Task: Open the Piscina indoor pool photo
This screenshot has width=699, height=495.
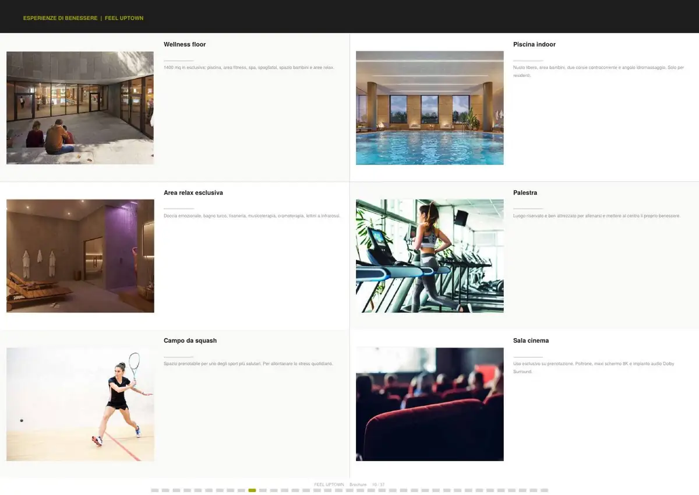Action: click(x=430, y=108)
